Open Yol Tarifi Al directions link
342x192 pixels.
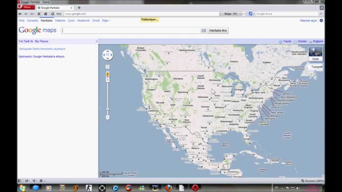[x=26, y=41]
